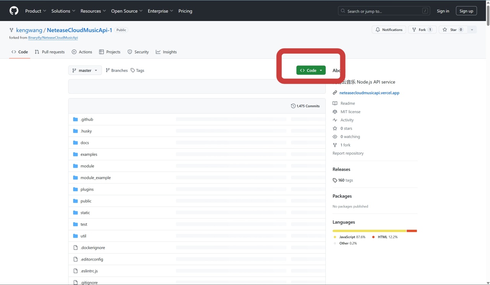Image resolution: width=490 pixels, height=285 pixels.
Task: Click the .editorconfig file icon
Action: tap(75, 259)
